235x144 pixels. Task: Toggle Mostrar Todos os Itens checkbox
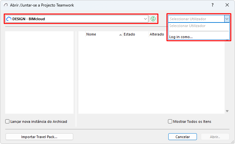click(x=170, y=122)
